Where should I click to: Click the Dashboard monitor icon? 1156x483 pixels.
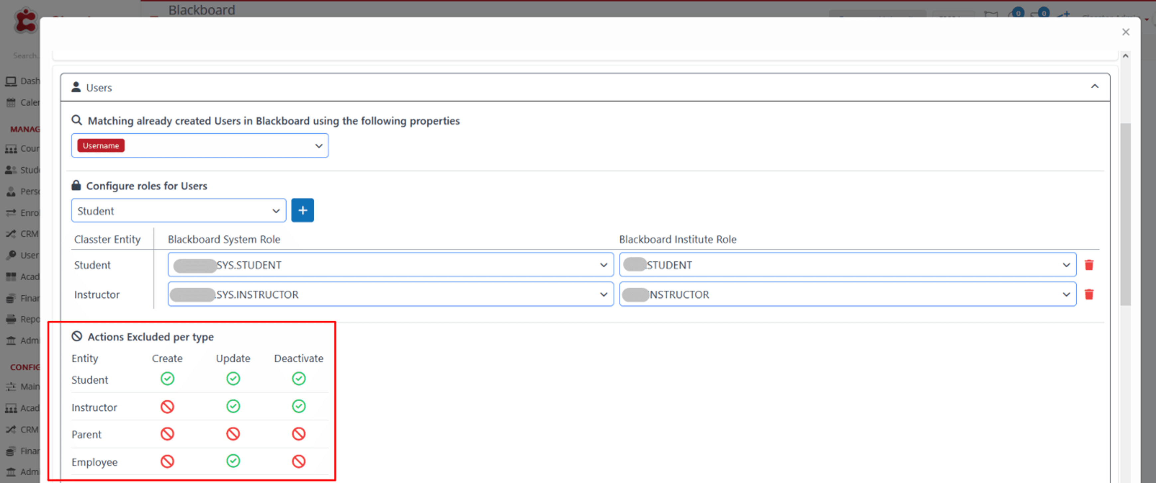(x=11, y=81)
